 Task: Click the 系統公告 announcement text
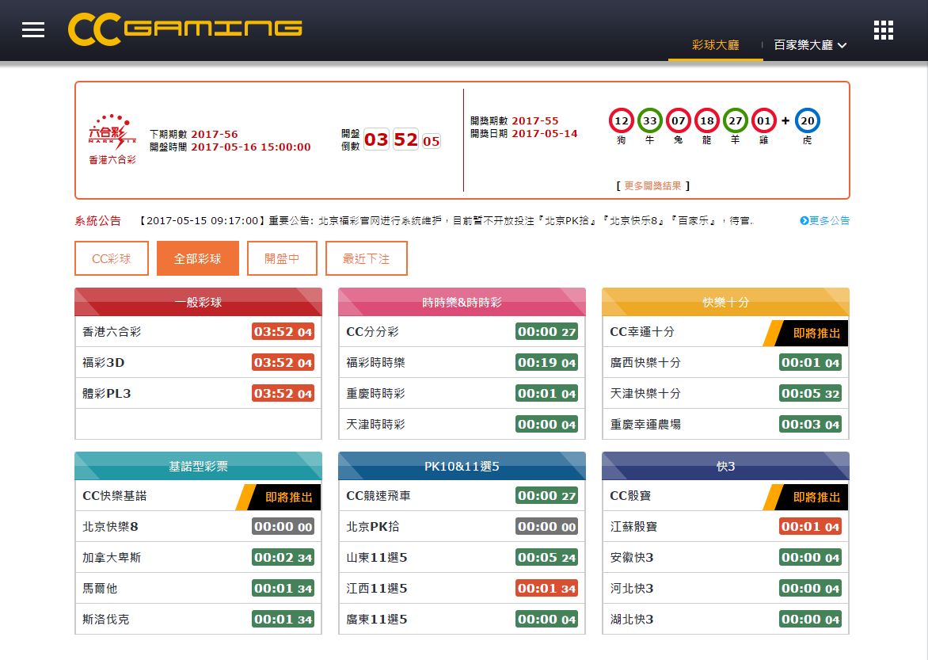pos(445,220)
